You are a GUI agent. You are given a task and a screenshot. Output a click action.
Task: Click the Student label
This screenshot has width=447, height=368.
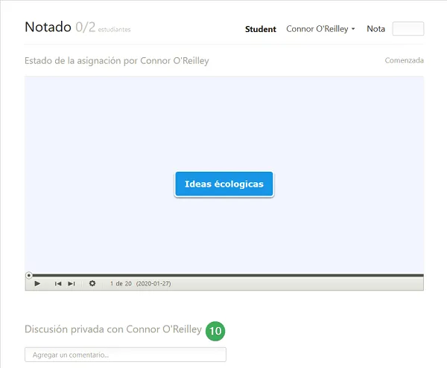pyautogui.click(x=261, y=29)
